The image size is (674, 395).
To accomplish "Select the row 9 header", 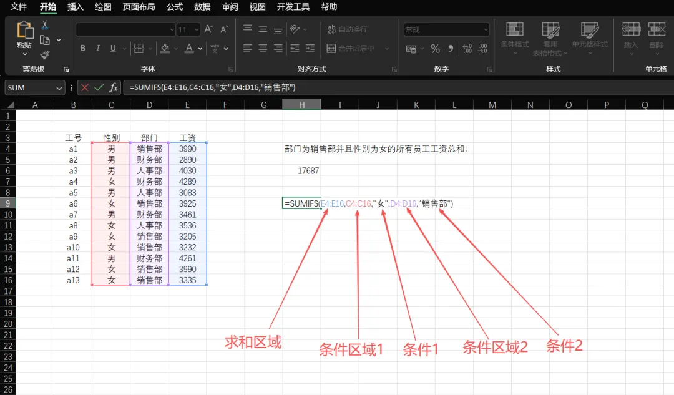I will tap(7, 203).
